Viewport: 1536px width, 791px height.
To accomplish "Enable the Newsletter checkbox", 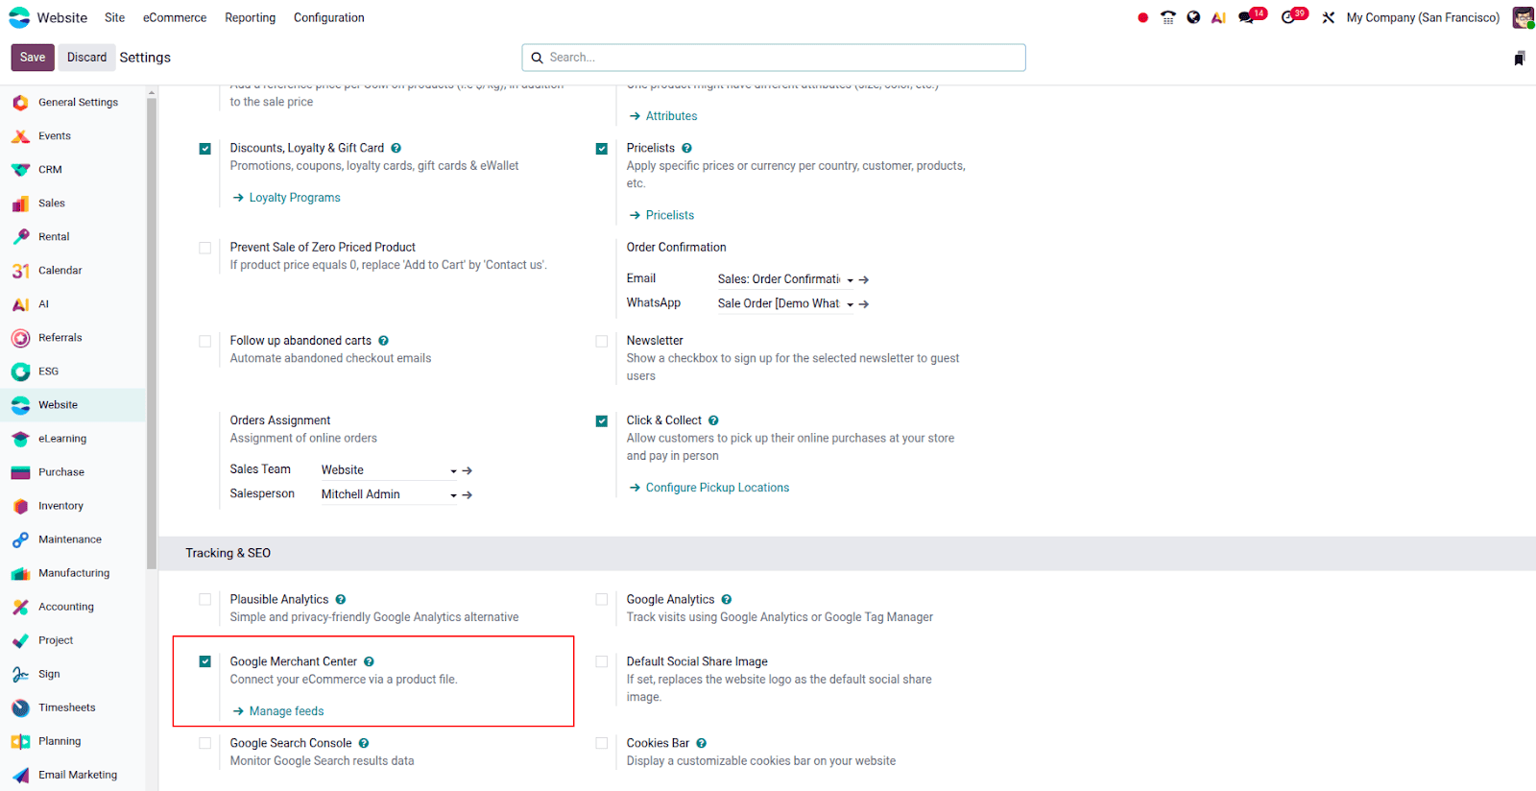I will tap(602, 341).
